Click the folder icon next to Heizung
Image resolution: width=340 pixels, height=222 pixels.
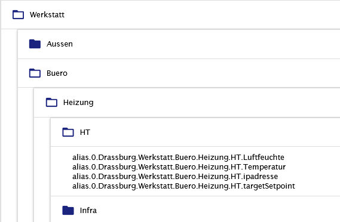(x=51, y=103)
